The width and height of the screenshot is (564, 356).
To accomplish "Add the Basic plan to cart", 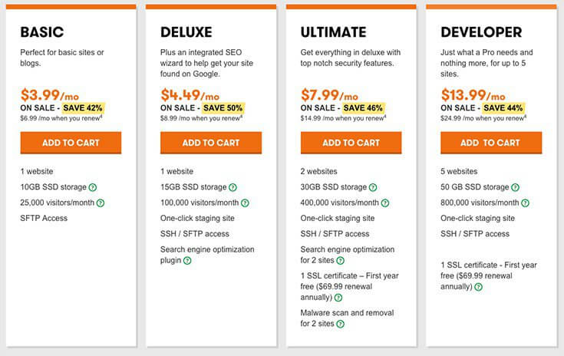I will tap(71, 143).
